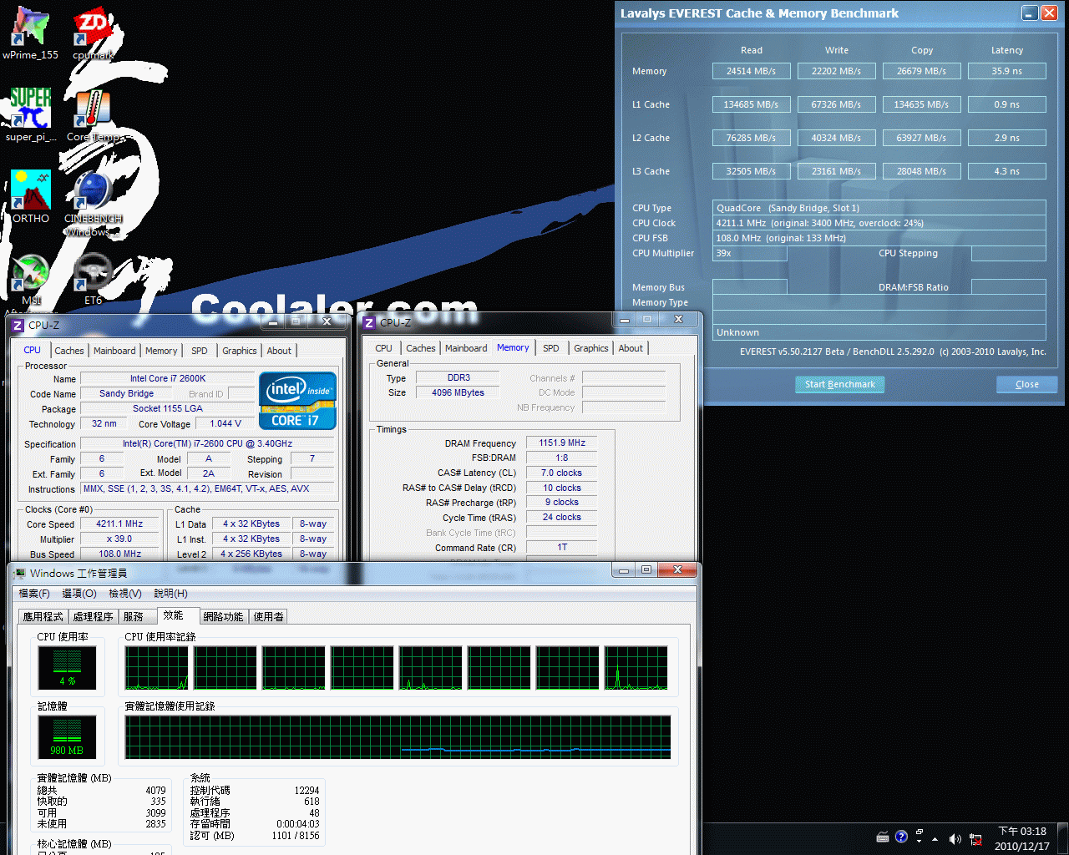Click the blue help icon in the taskbar
The height and width of the screenshot is (855, 1069).
point(901,837)
